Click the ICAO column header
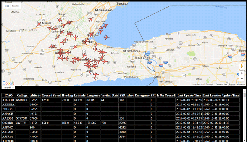 coord(8,96)
